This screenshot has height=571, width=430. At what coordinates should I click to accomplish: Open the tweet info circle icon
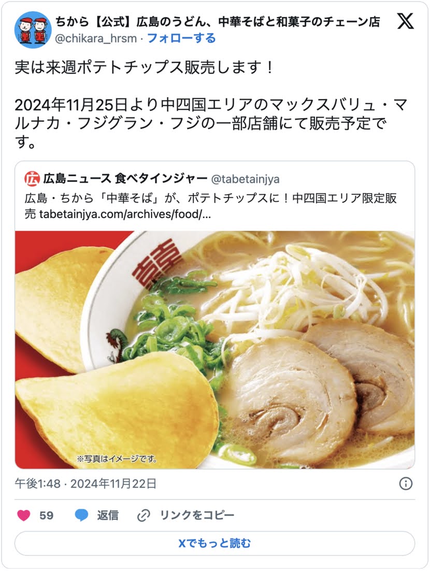click(x=406, y=483)
